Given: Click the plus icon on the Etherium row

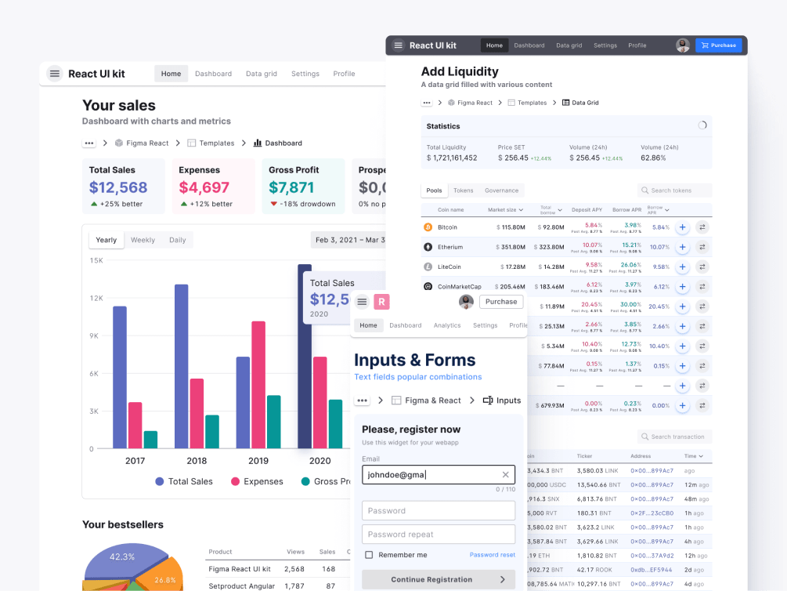Looking at the screenshot, I should pyautogui.click(x=682, y=247).
